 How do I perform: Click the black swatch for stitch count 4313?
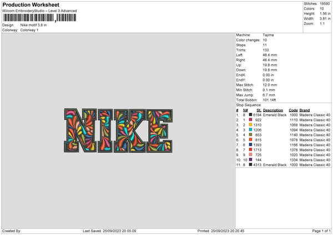pos(251,165)
